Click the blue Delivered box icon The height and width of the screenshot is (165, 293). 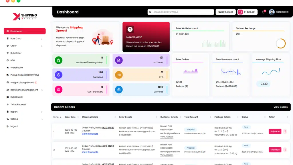coord(119,90)
